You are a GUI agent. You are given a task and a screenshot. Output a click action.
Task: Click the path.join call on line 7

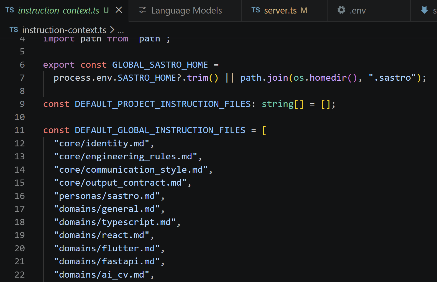tap(264, 78)
